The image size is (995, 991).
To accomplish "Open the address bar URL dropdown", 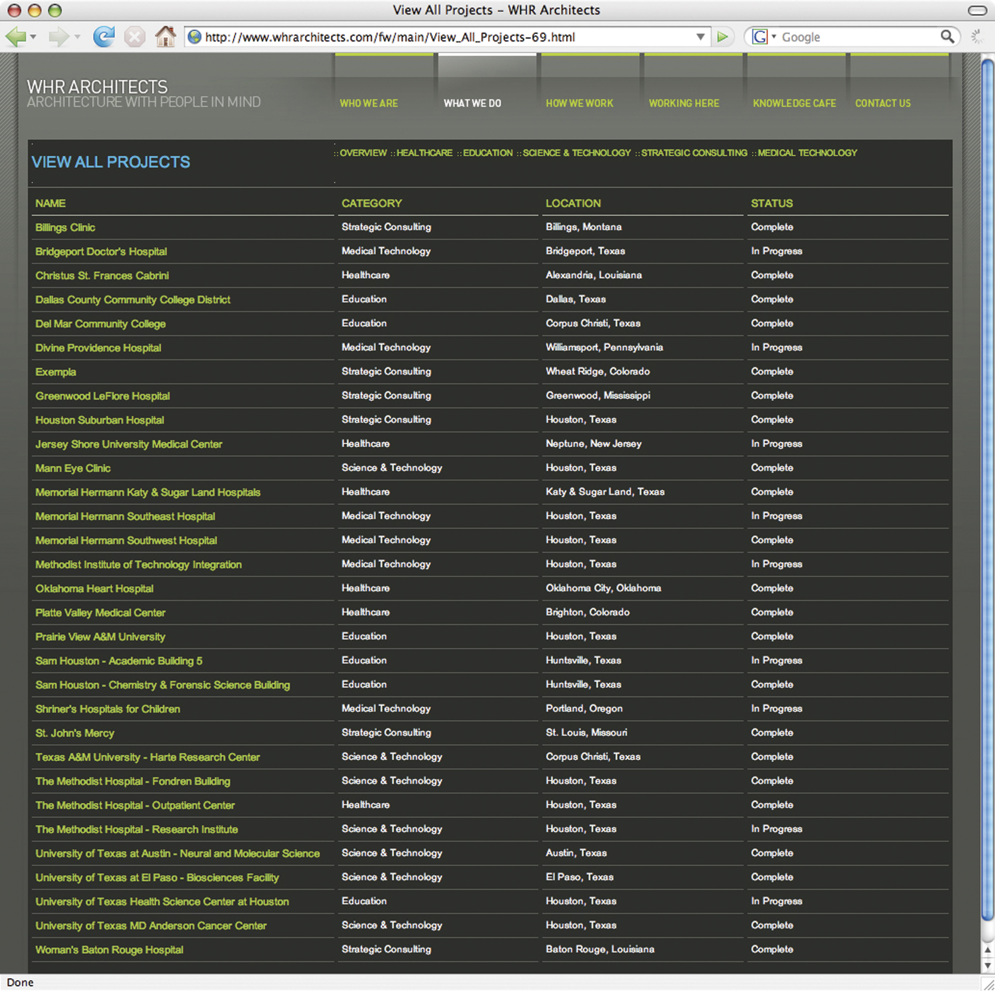I will (700, 37).
